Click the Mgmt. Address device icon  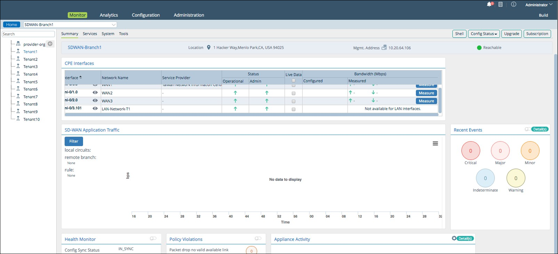(x=384, y=48)
